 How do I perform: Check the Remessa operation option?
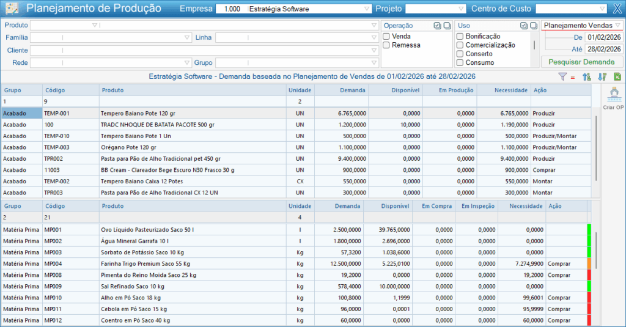(386, 45)
